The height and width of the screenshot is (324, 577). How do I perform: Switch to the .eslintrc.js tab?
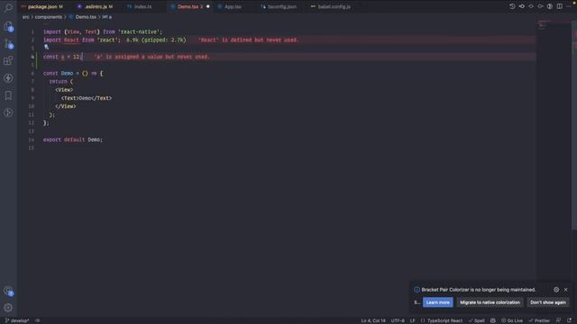click(96, 6)
